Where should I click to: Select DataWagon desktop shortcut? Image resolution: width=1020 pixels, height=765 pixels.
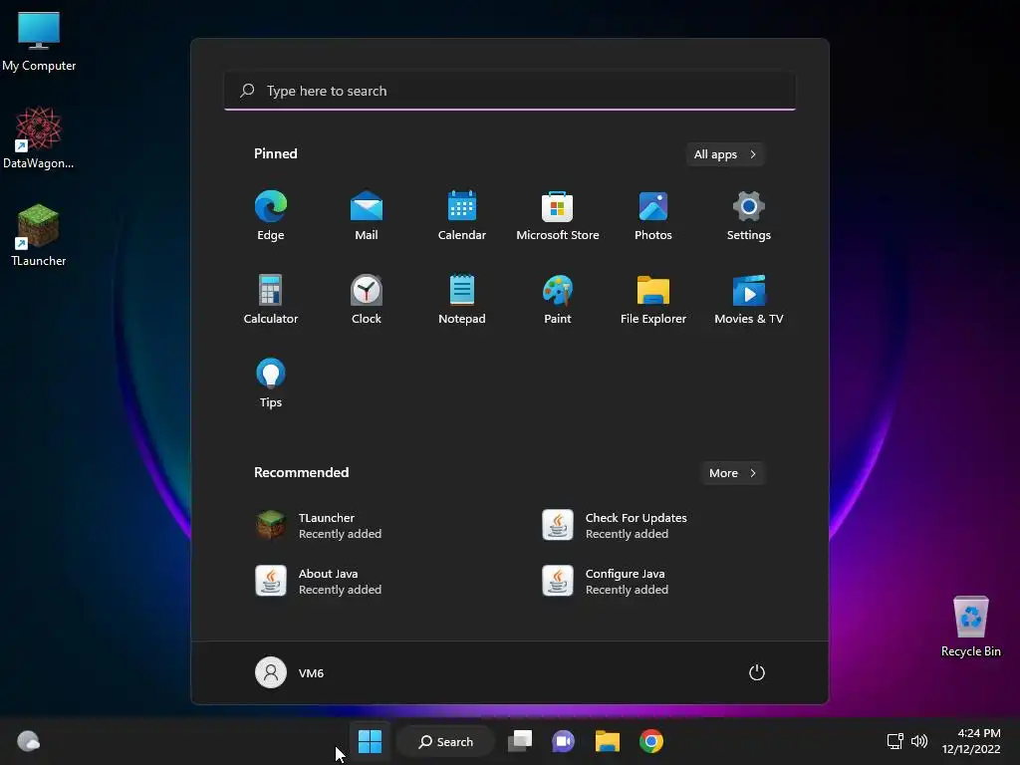click(39, 137)
